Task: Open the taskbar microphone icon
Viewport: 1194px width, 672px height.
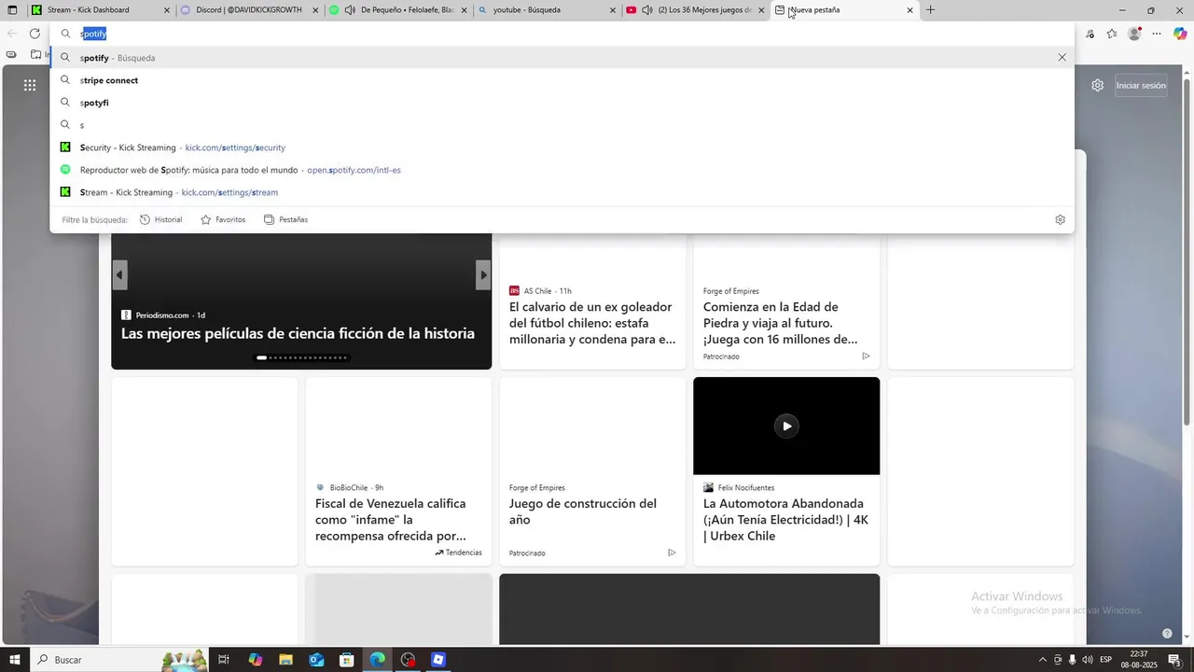Action: (1073, 660)
